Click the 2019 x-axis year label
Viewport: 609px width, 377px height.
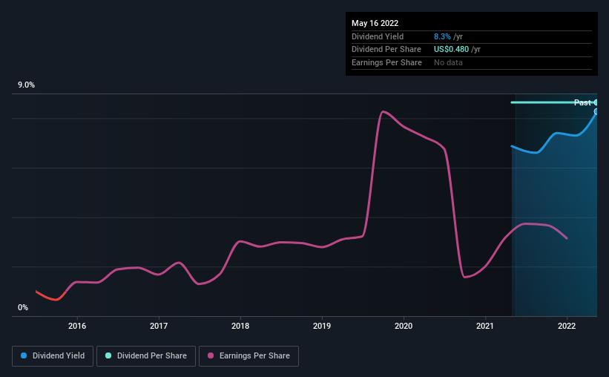pos(322,326)
